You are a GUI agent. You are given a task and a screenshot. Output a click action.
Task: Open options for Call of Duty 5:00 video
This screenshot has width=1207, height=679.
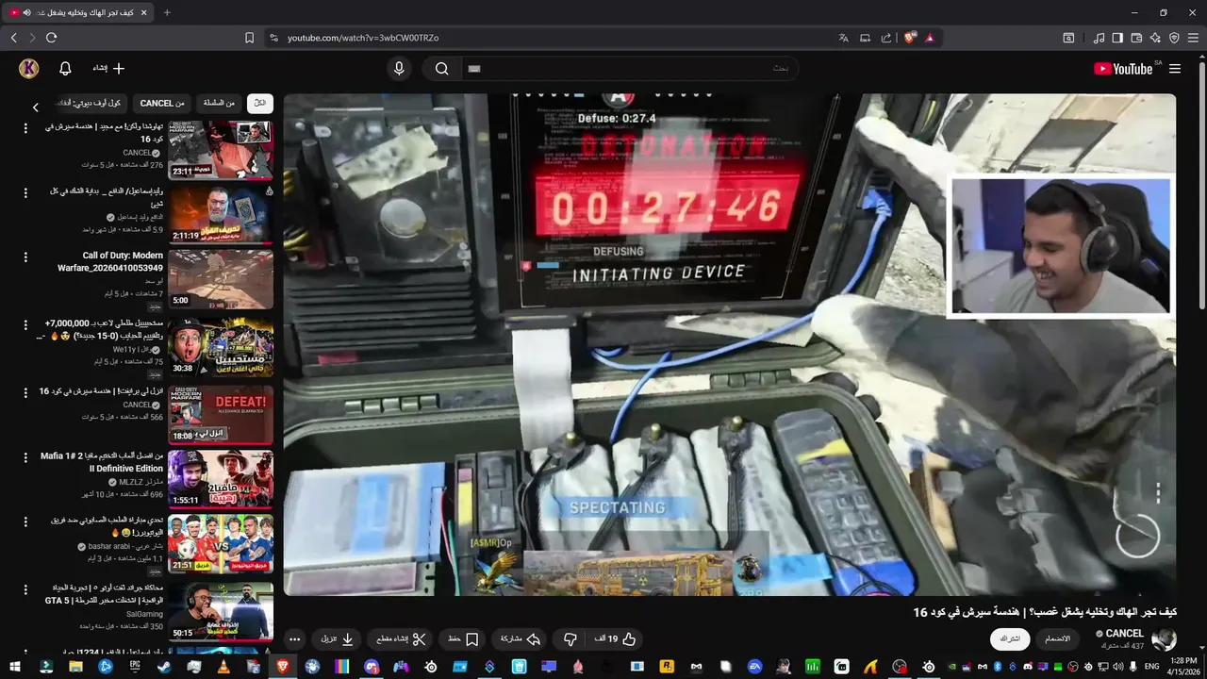(25, 257)
